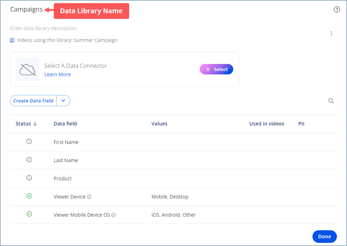
Task: Click the Create Data Field button
Action: (x=33, y=101)
